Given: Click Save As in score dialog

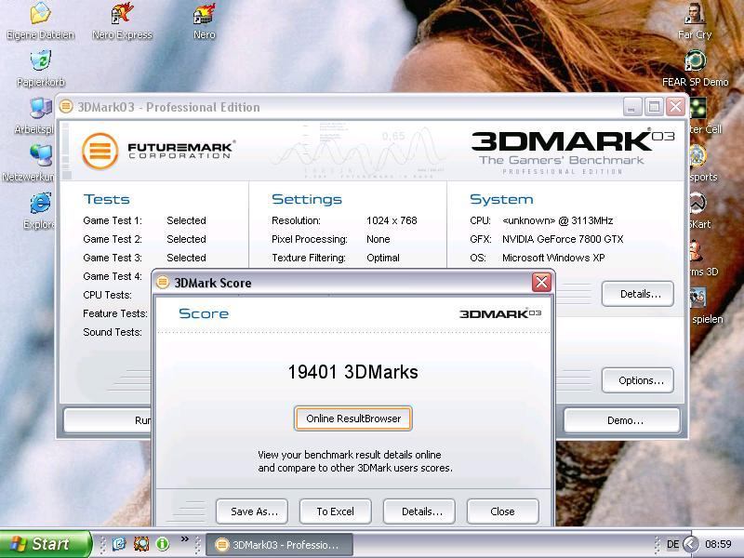Looking at the screenshot, I should pyautogui.click(x=252, y=511).
